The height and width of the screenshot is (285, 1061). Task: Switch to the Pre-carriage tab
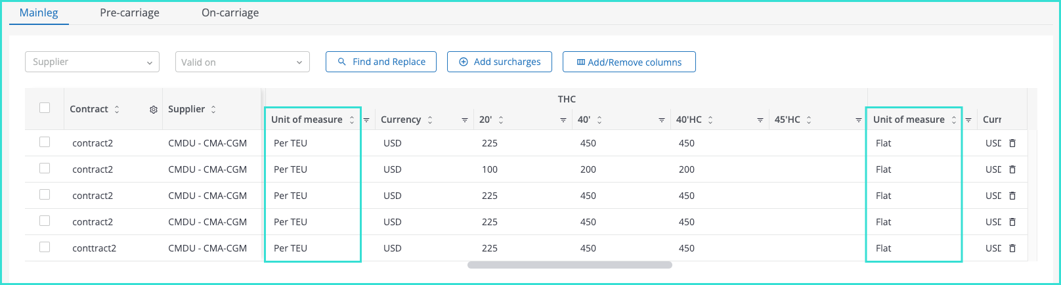click(x=129, y=12)
